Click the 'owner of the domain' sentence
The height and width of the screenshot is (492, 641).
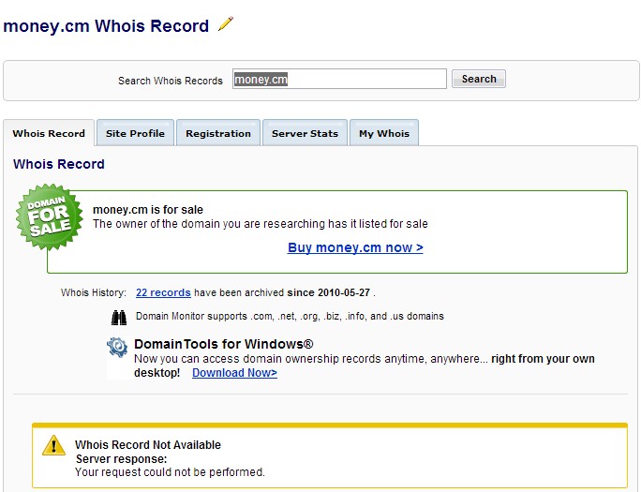261,224
